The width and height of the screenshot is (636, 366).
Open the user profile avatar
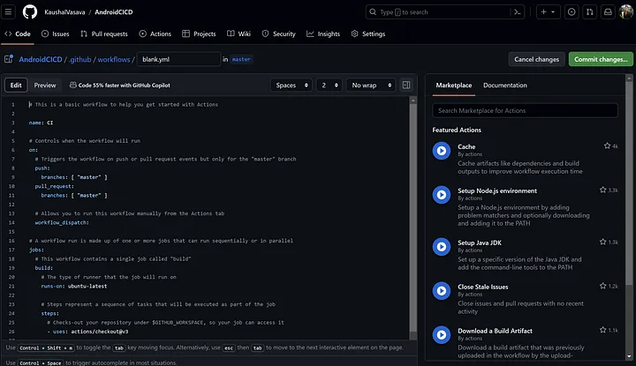coord(626,12)
